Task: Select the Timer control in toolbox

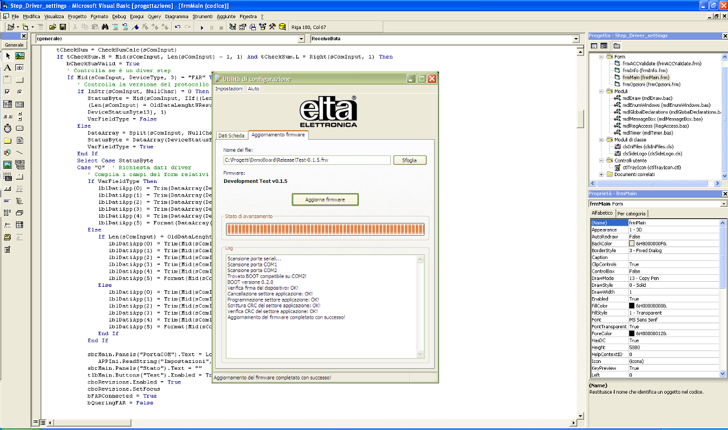Action: (x=7, y=128)
